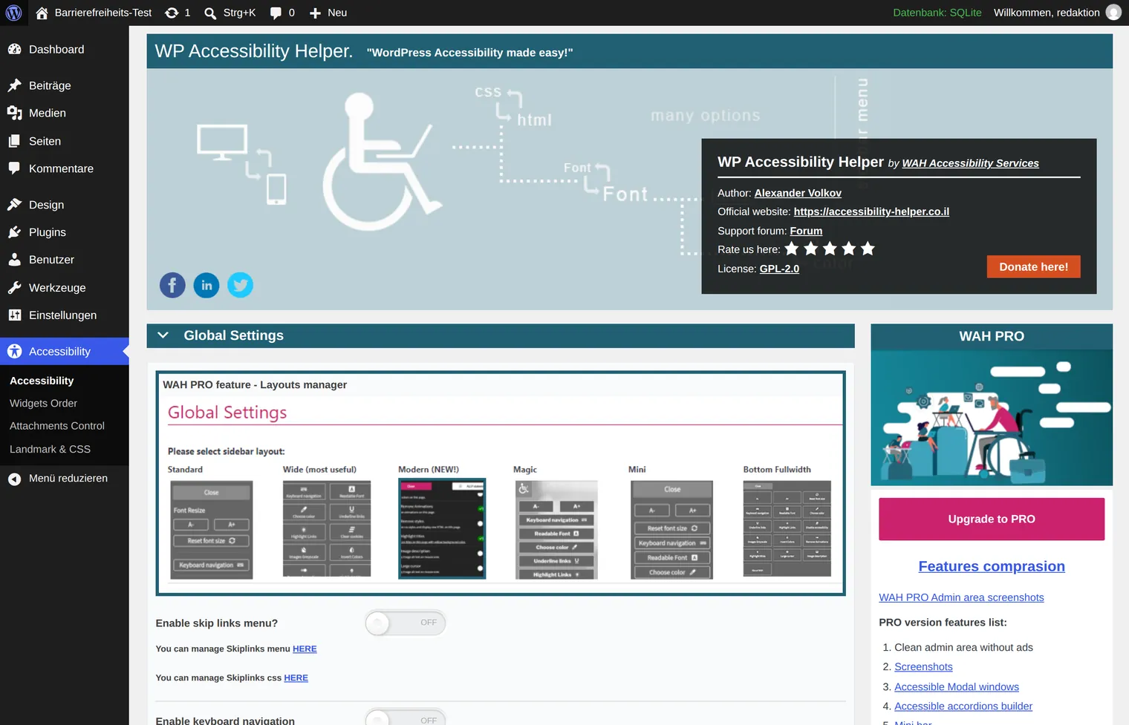Open the support Forum link
Screen dimensions: 1129x725
tap(806, 231)
